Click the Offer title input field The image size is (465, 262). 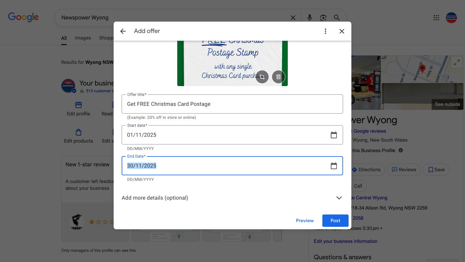coord(232,104)
